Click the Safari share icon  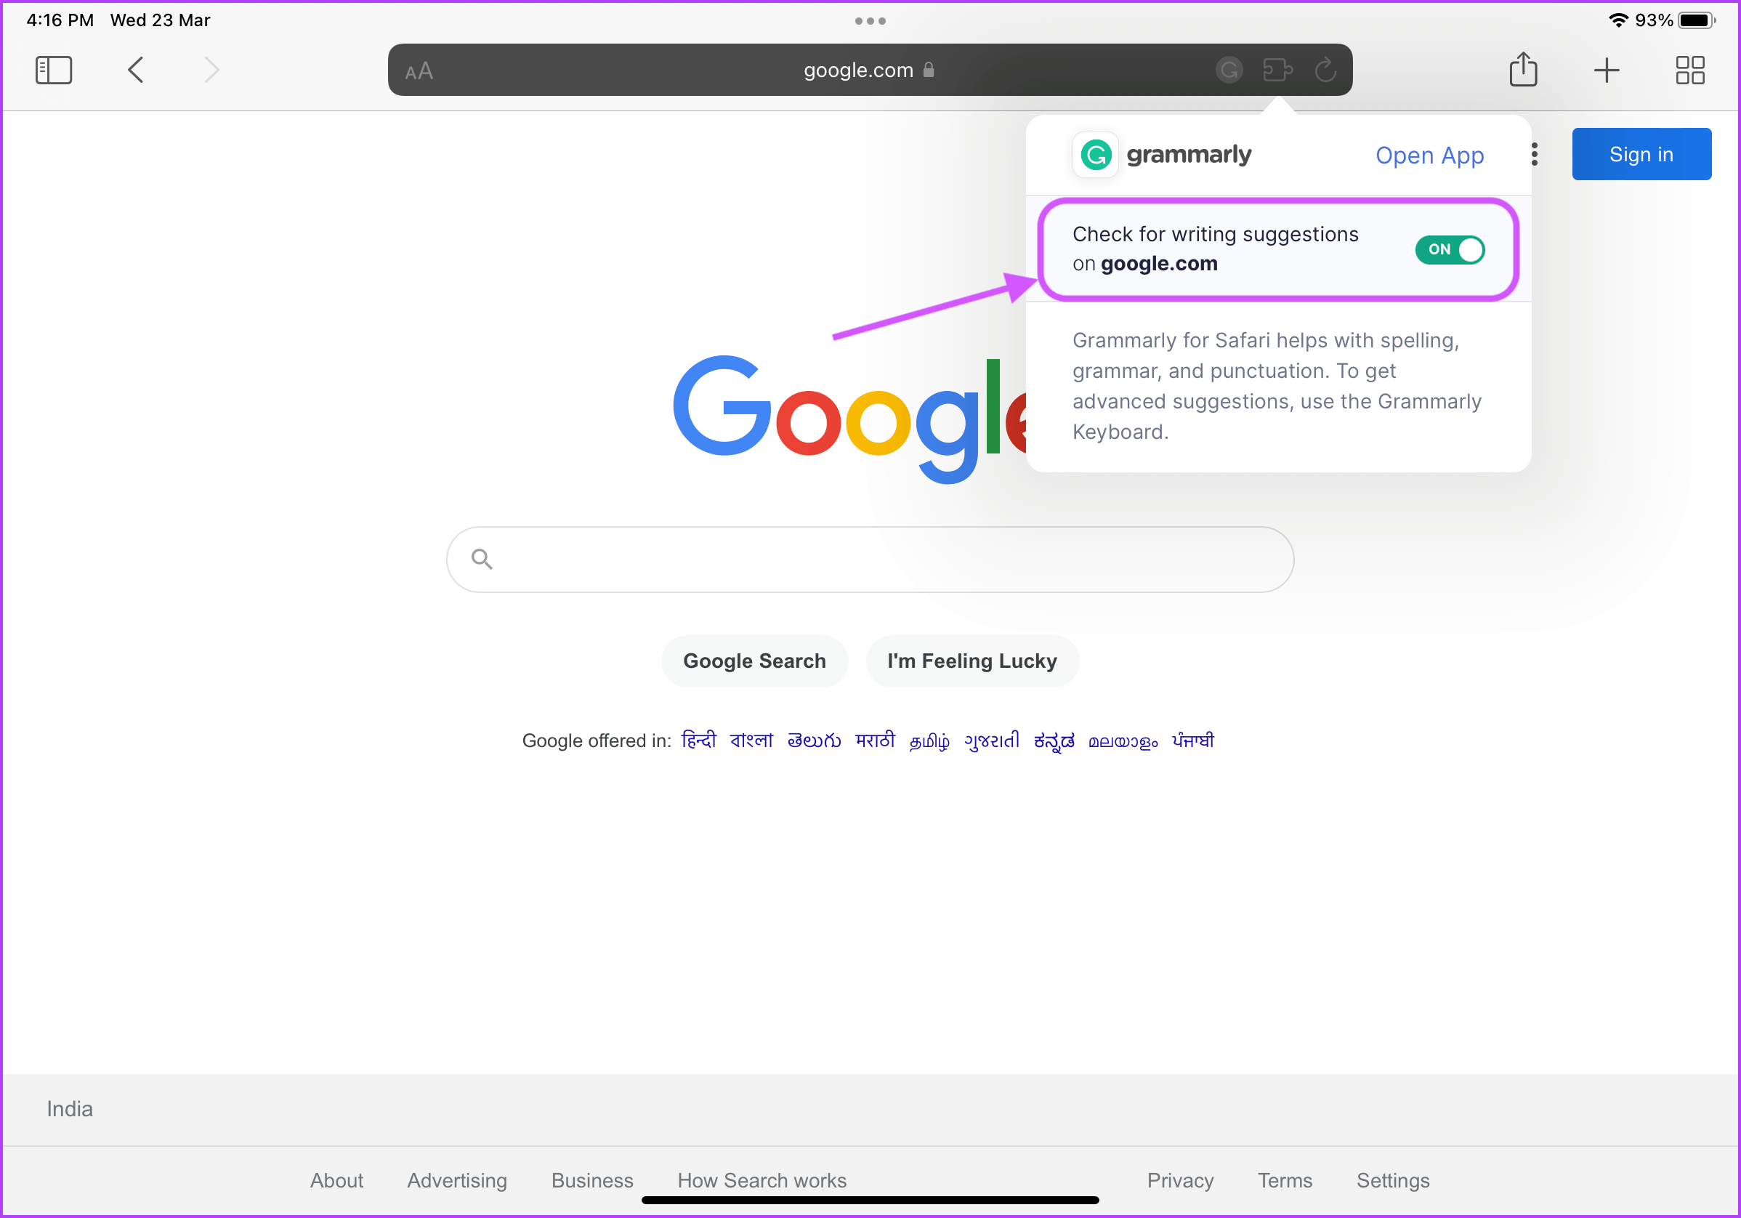point(1523,70)
